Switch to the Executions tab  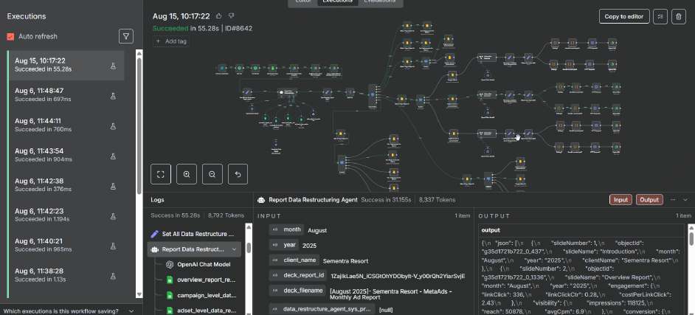(337, 1)
